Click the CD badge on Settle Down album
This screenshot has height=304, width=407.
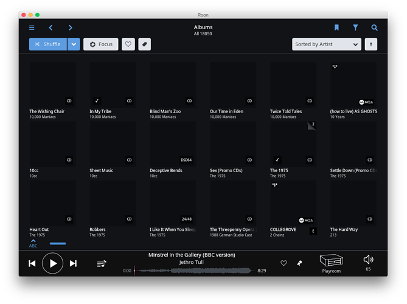pos(370,160)
